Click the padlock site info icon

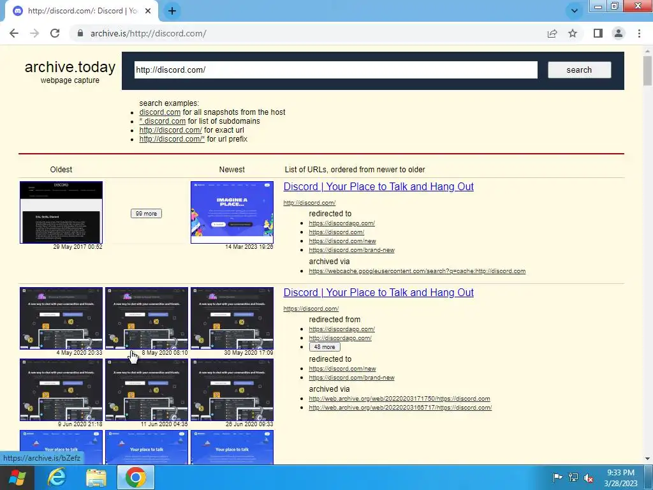click(x=80, y=33)
